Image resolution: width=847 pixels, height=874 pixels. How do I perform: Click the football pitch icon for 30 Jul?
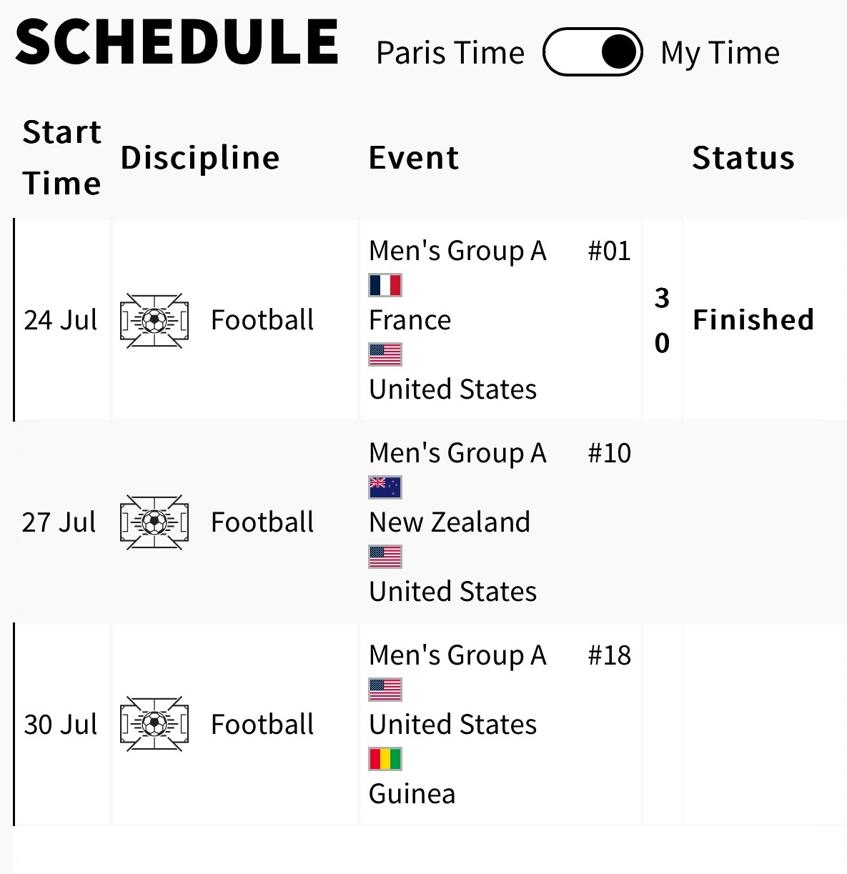click(154, 724)
